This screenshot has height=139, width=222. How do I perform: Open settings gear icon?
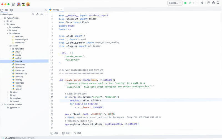[x=213, y=3]
